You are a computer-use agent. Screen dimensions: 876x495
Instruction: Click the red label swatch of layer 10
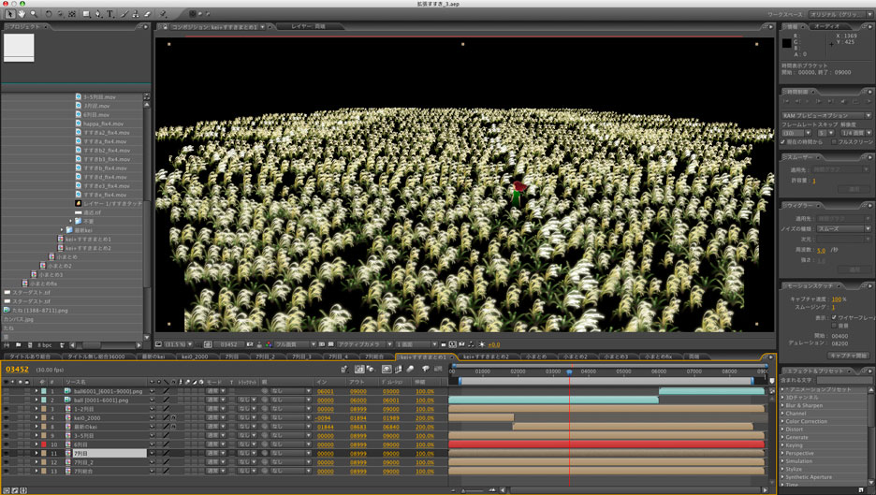43,444
